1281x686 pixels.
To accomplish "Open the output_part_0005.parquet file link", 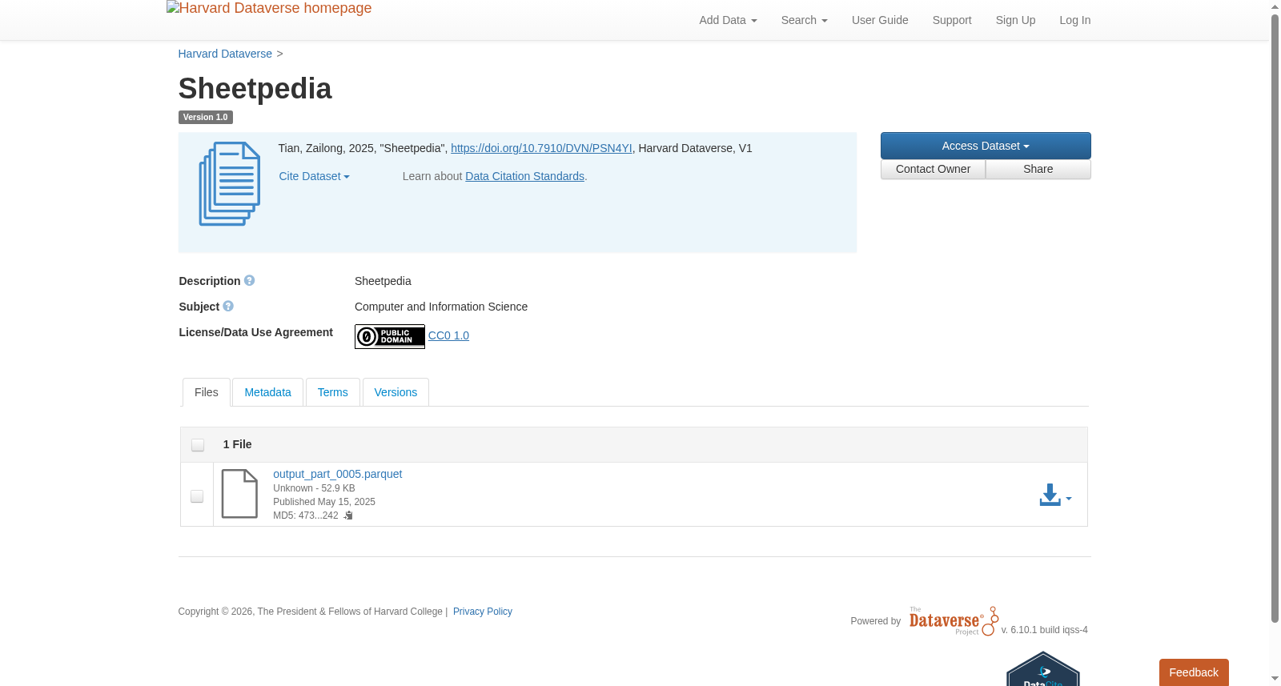I will pyautogui.click(x=337, y=474).
